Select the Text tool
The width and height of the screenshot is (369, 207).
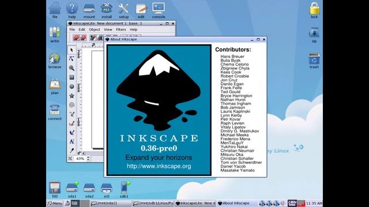click(x=71, y=141)
